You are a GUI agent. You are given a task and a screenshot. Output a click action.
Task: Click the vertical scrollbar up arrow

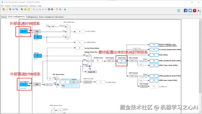tap(200, 20)
